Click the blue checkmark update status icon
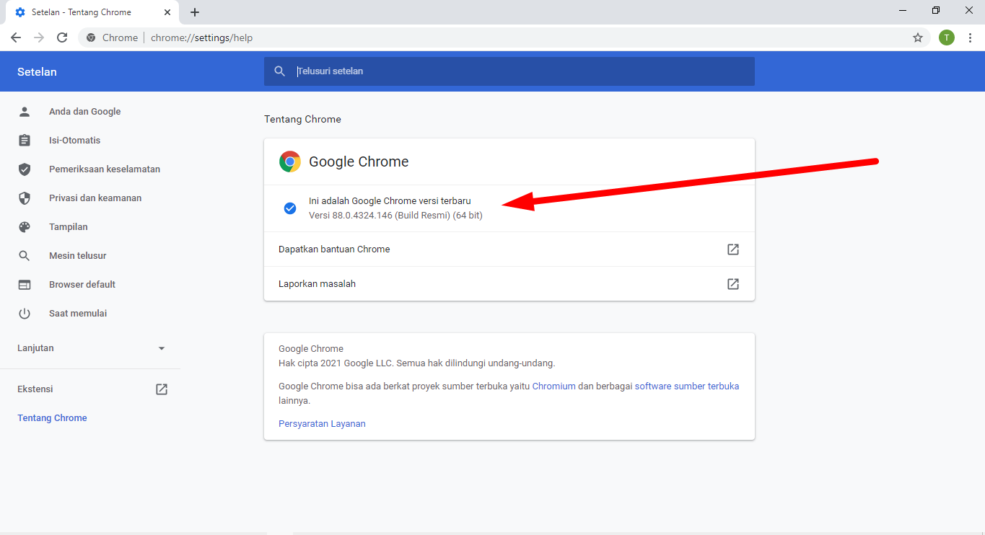 click(290, 208)
